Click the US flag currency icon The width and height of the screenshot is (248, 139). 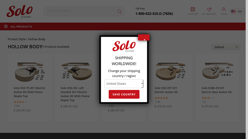[x=233, y=11]
